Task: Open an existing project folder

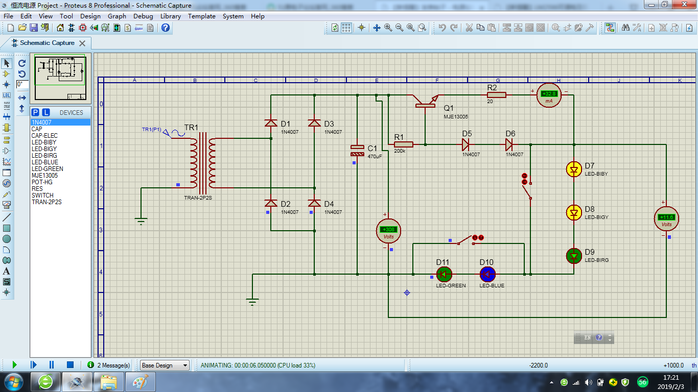Action: 22,28
